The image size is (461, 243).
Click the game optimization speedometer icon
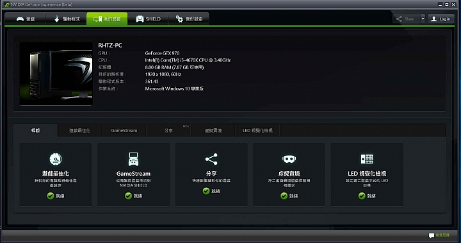coord(56,159)
